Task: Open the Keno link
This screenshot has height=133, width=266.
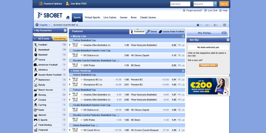Action: pyautogui.click(x=134, y=18)
